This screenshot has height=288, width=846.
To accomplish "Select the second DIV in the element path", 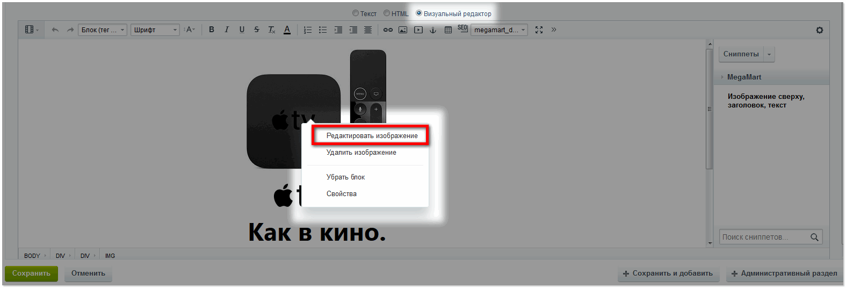I will tap(85, 256).
